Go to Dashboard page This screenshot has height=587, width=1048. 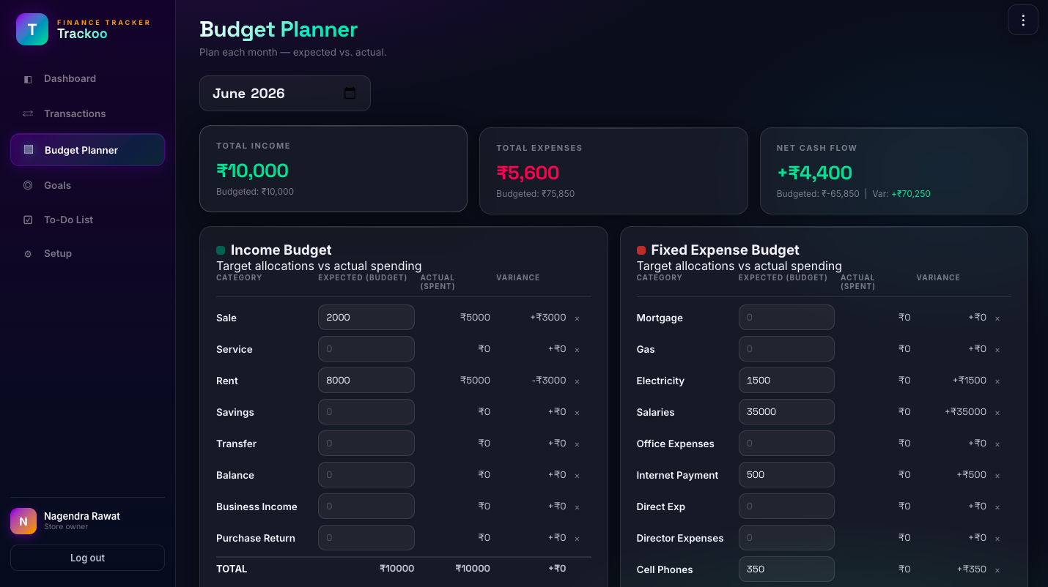tap(87, 79)
